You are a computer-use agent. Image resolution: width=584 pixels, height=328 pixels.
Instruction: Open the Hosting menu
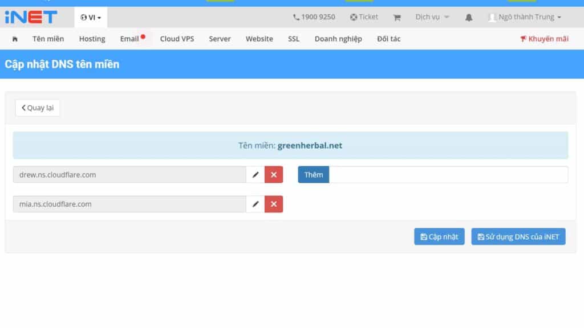coord(92,39)
